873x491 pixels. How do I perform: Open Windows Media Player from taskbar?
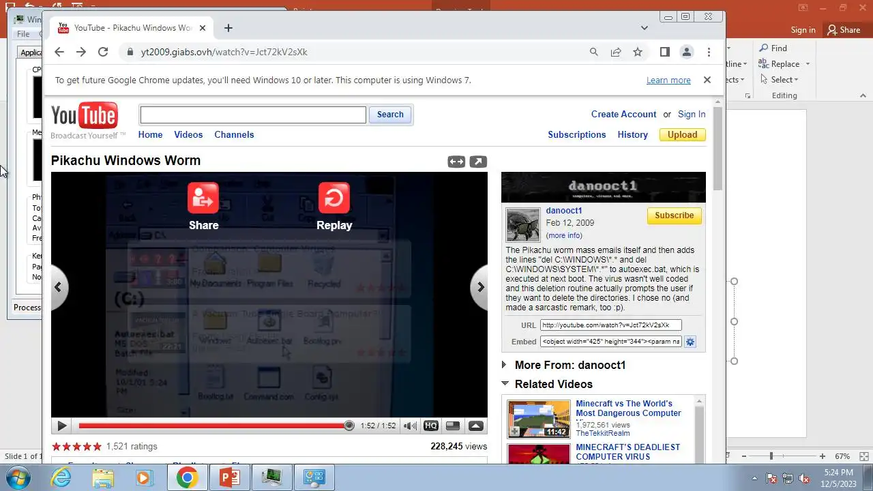coord(144,477)
